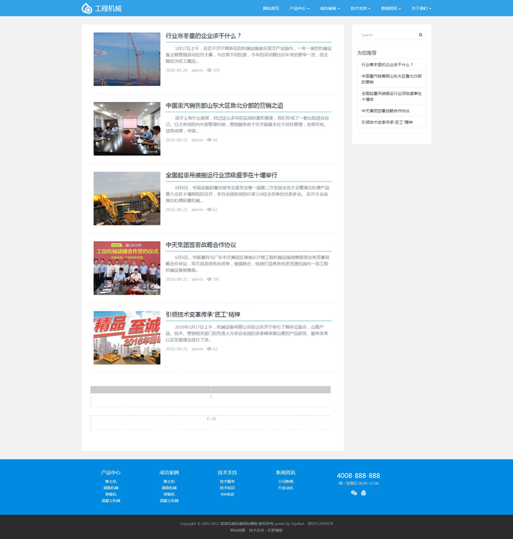The image size is (513, 539).
Task: Go to 网站首页 in the navbar
Action: [271, 9]
